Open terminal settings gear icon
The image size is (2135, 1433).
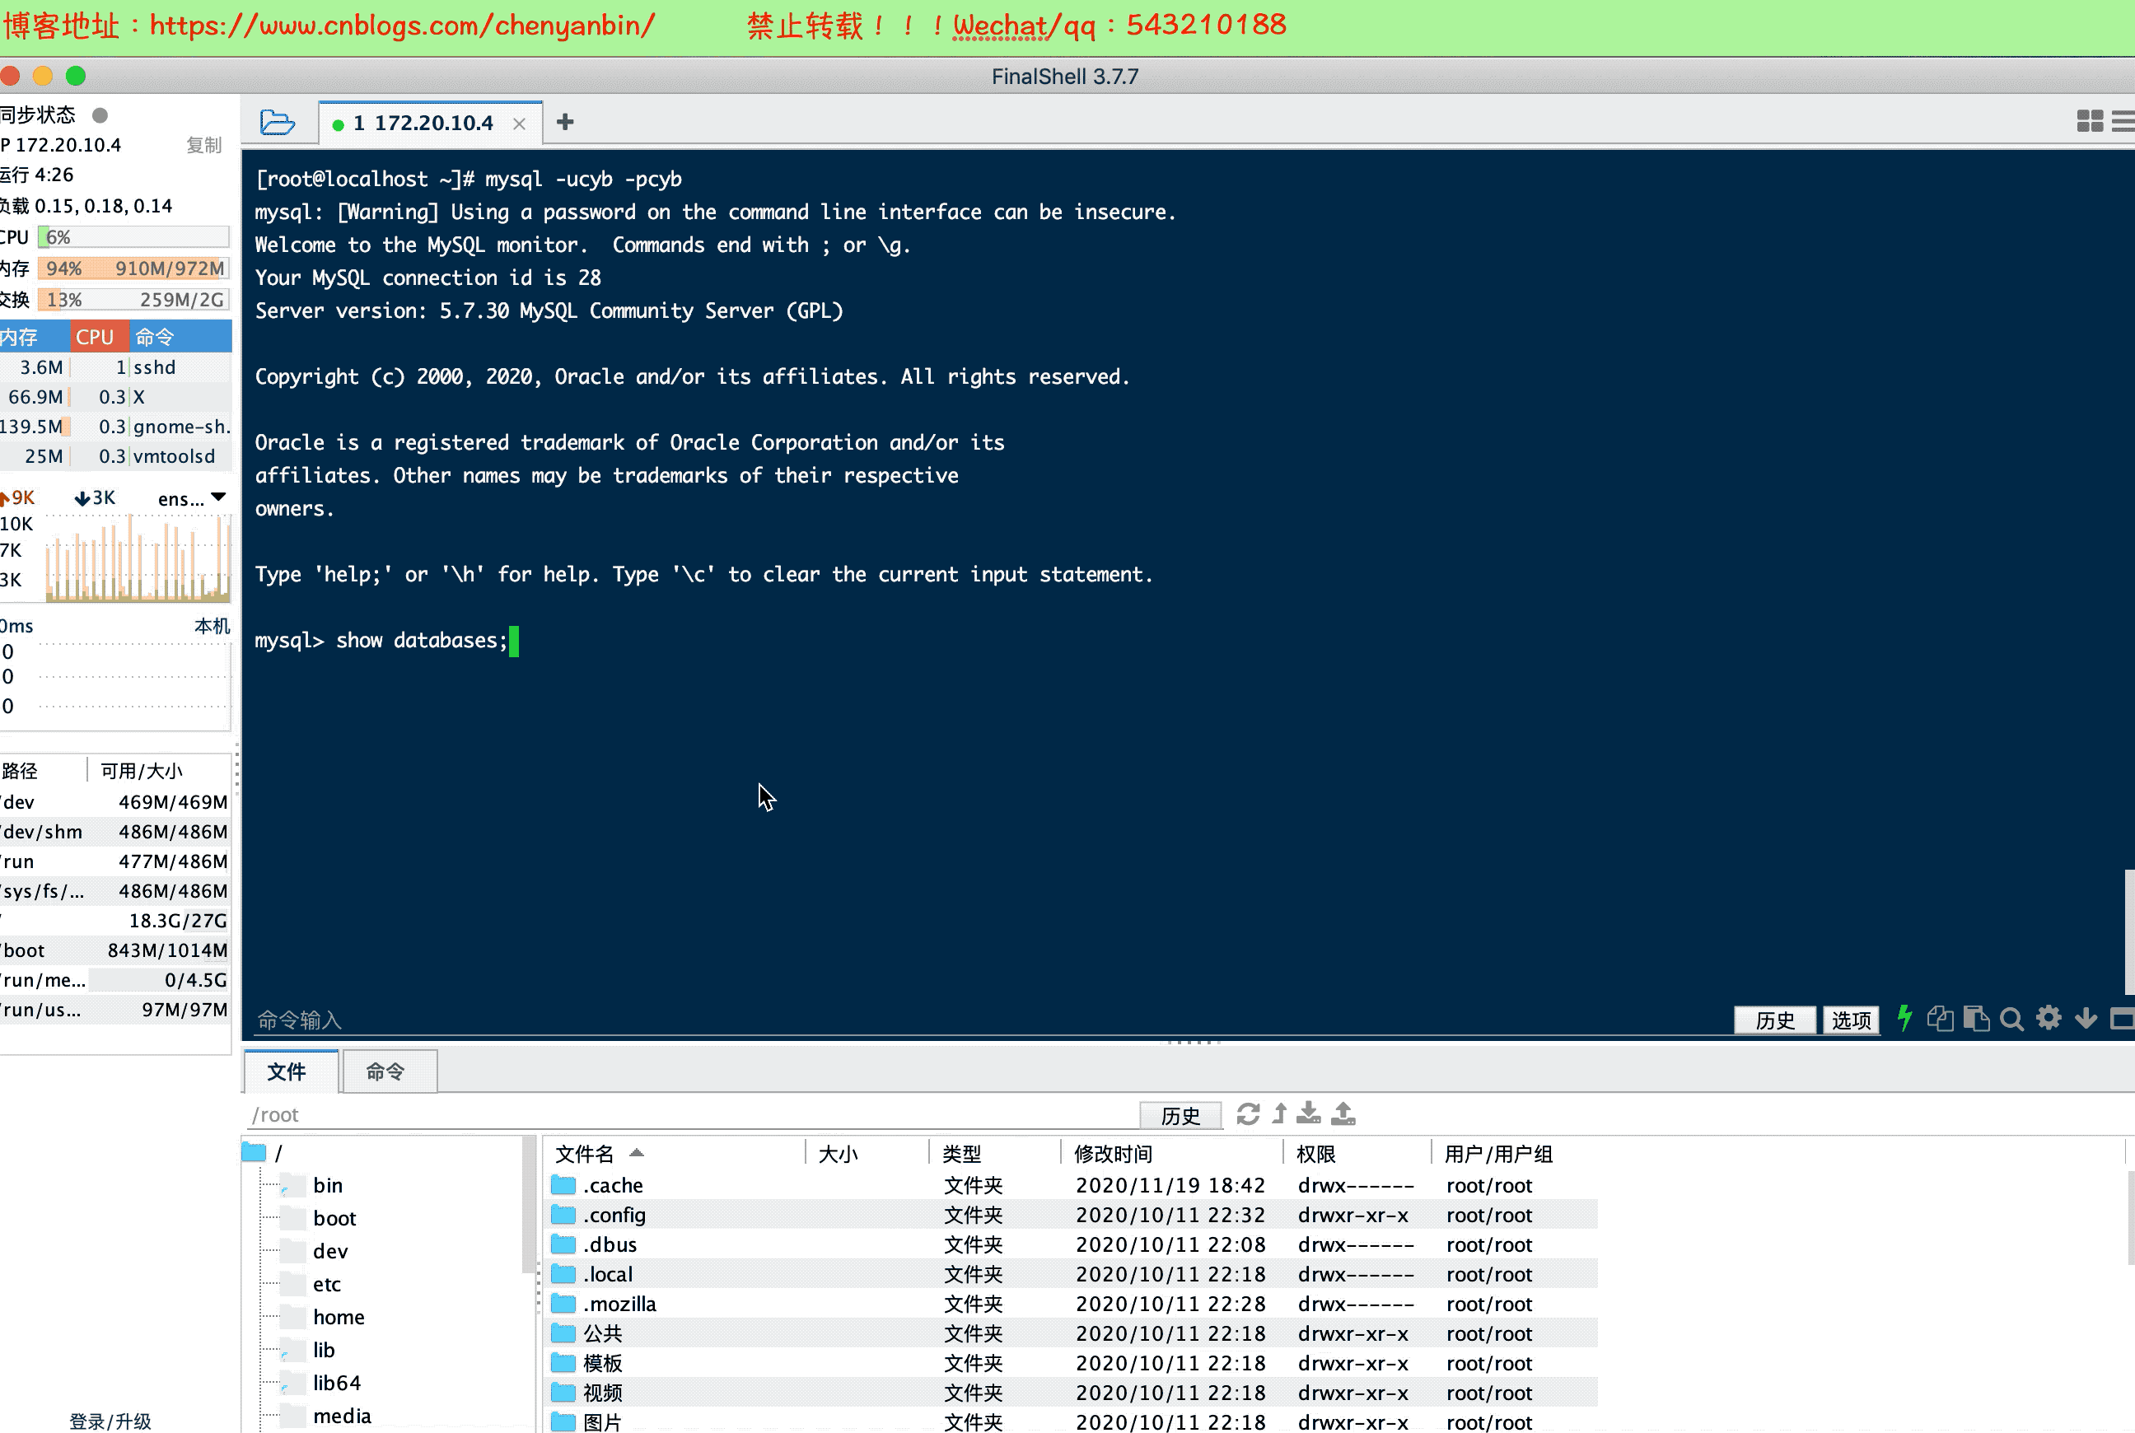pyautogui.click(x=2049, y=1018)
